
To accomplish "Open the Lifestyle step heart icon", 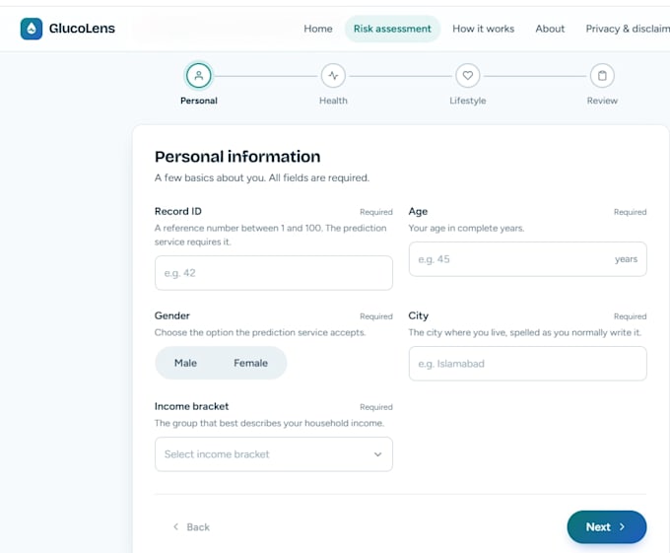I will click(468, 76).
